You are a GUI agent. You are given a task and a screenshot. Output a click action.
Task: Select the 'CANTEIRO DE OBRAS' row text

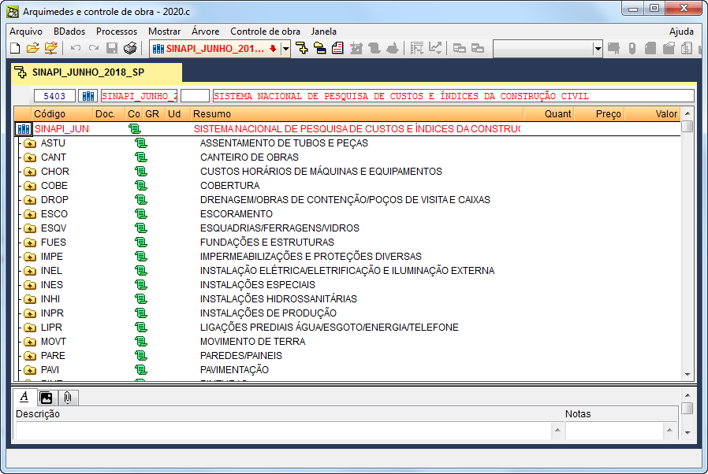249,157
